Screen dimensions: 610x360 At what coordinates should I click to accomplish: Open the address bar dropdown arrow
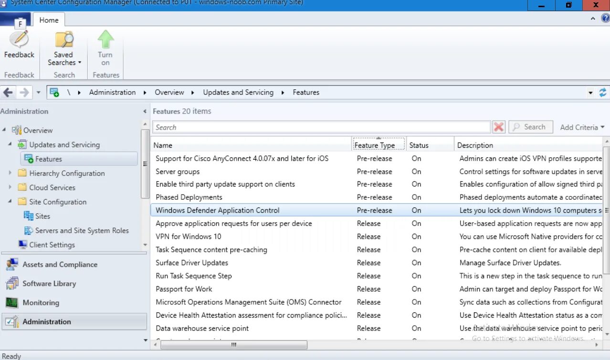590,93
